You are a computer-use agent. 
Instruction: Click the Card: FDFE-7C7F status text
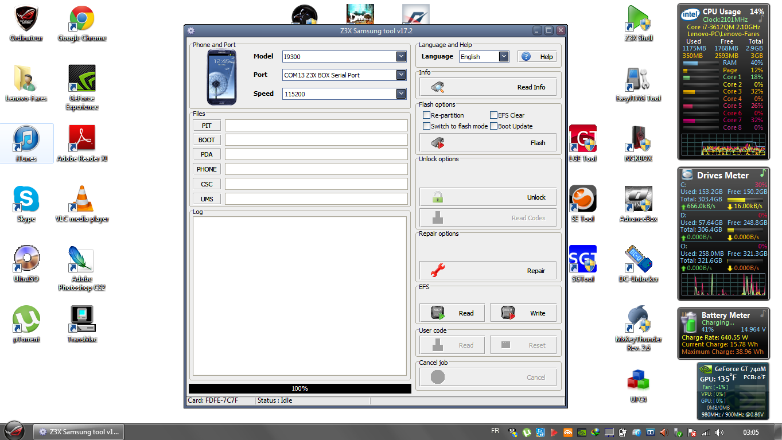click(x=213, y=400)
